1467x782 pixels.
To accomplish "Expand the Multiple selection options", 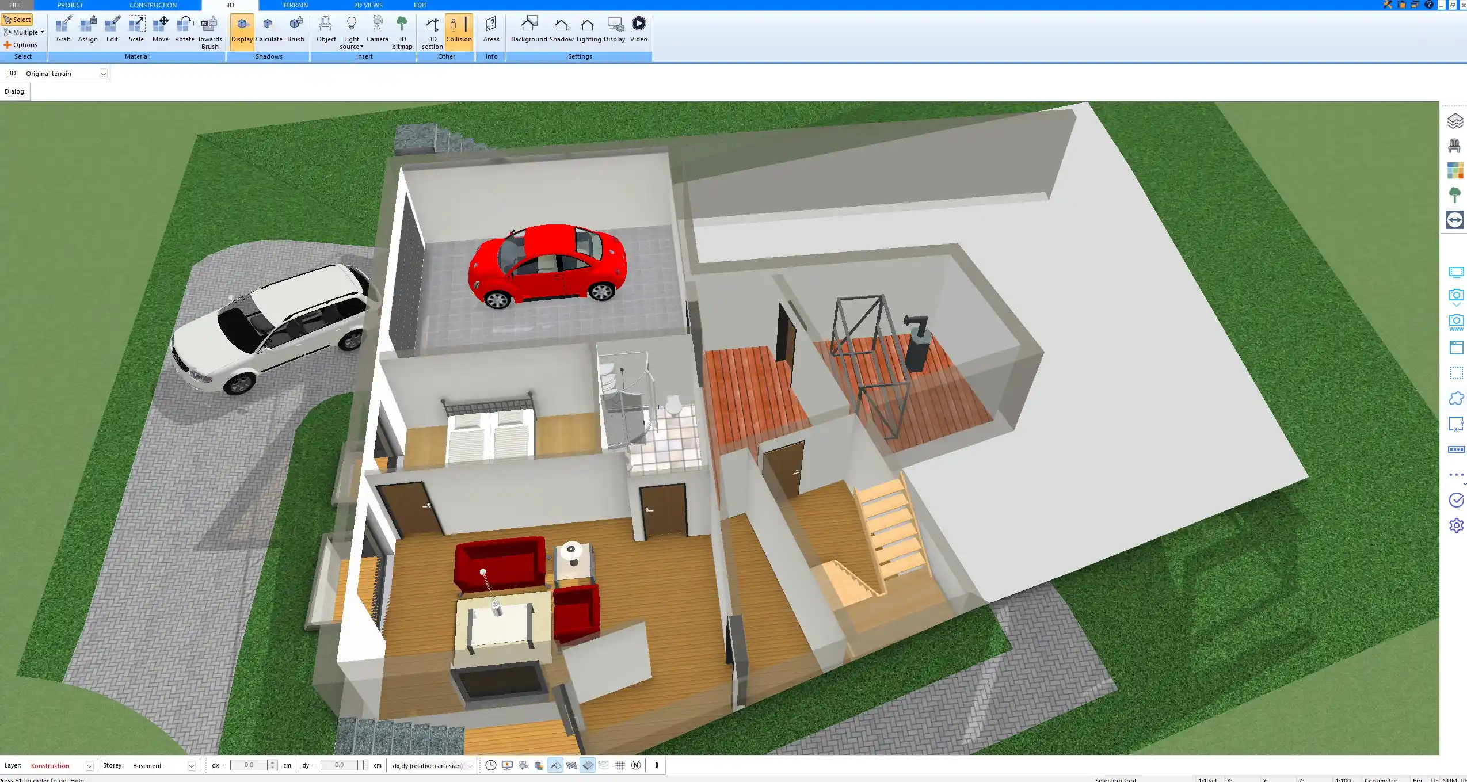I will (41, 32).
